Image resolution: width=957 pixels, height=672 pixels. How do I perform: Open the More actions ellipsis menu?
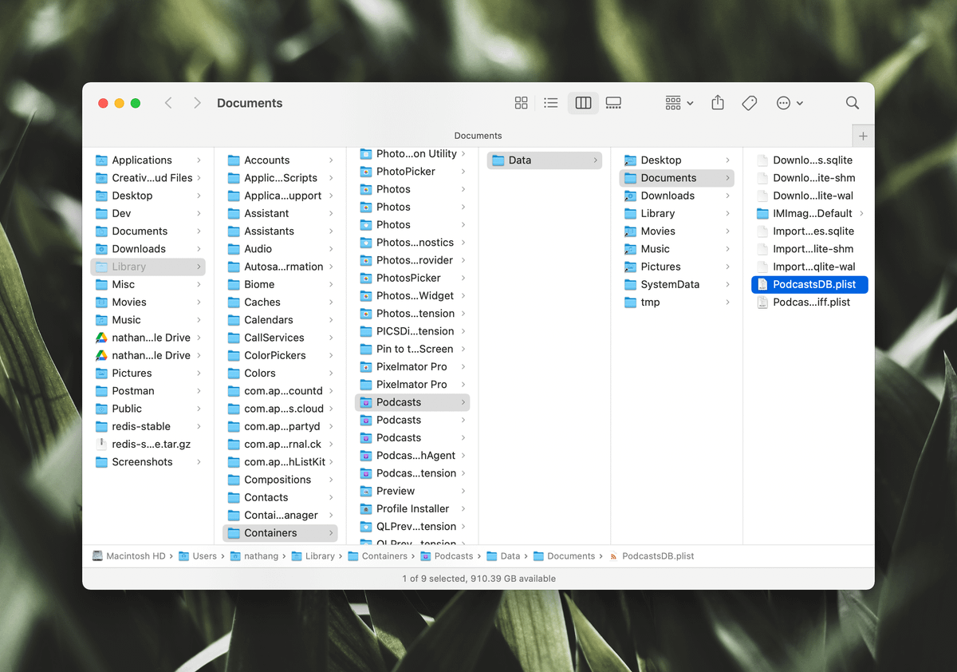coord(789,103)
